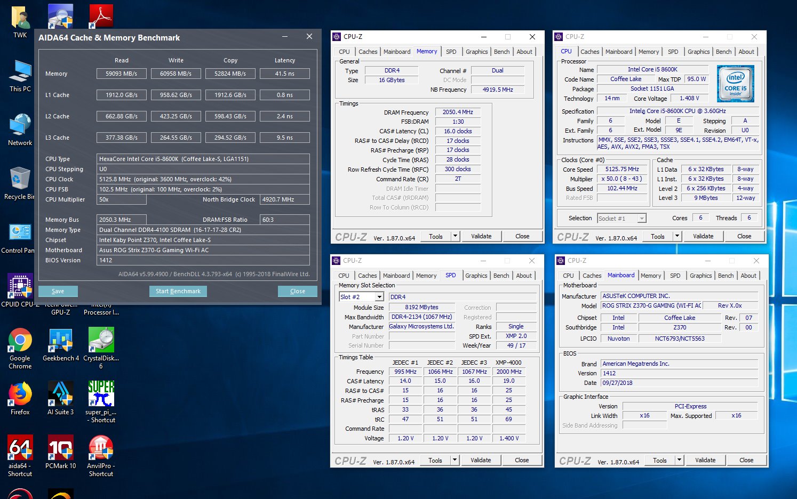Viewport: 797px width, 499px height.
Task: Click Start Benchmark in AIDA64
Action: click(178, 291)
